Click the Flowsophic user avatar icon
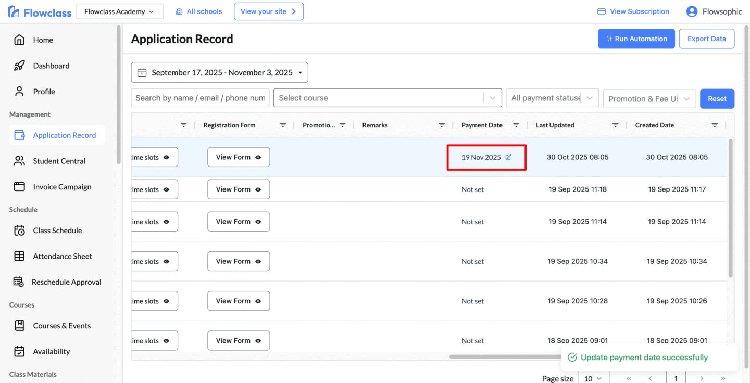The height and width of the screenshot is (383, 750). [x=692, y=11]
